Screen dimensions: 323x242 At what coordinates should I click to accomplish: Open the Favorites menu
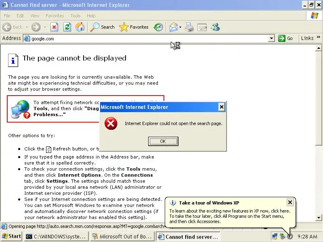(55, 16)
